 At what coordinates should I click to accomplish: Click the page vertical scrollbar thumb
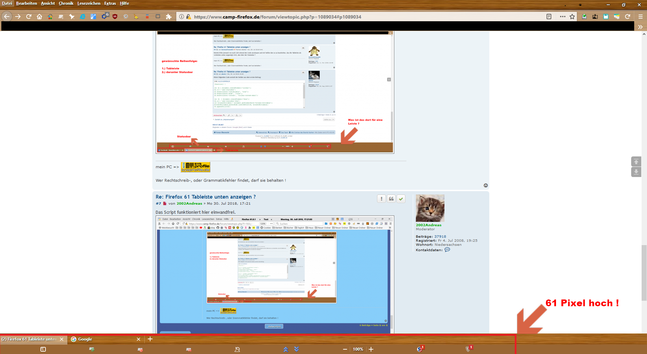(x=644, y=273)
